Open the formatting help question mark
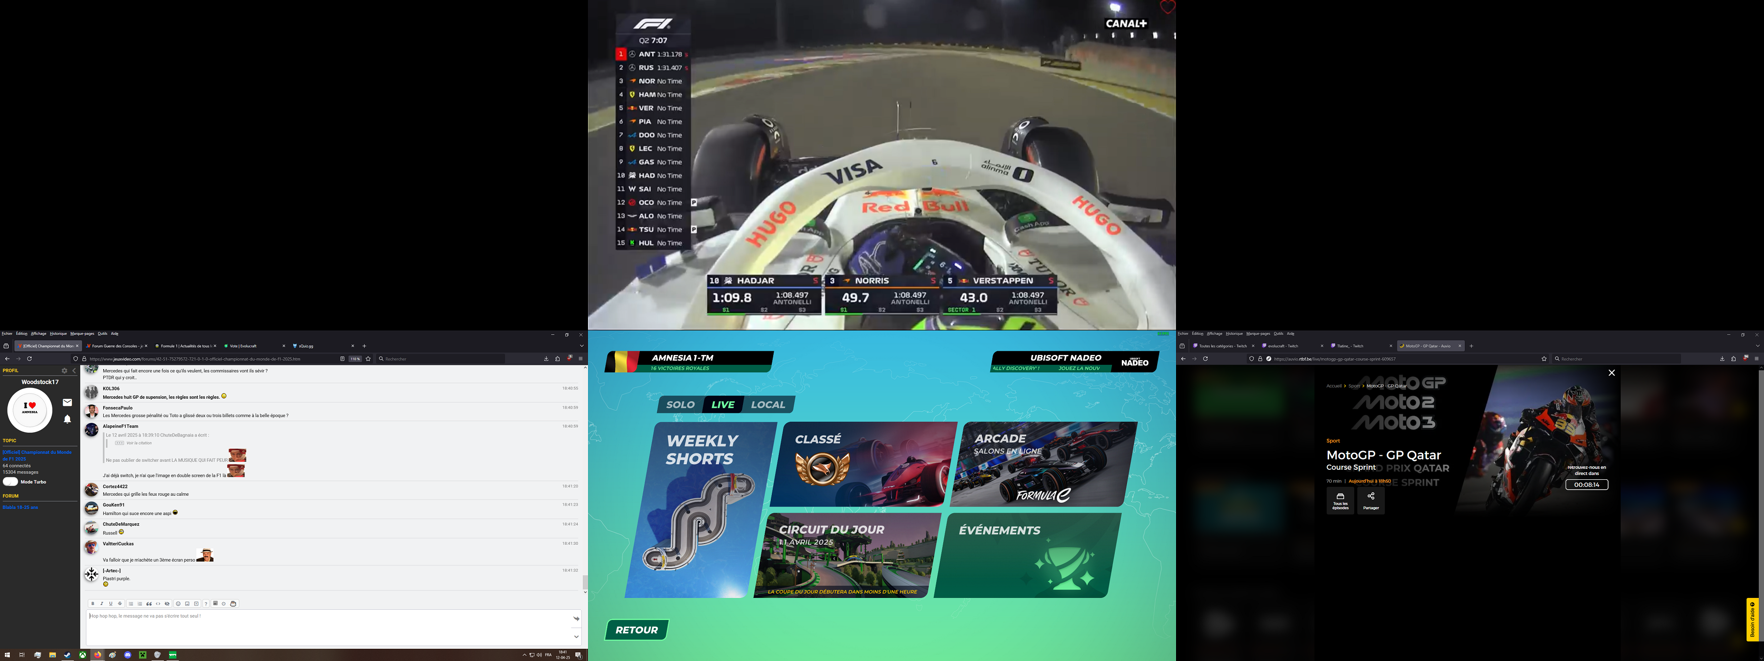This screenshot has width=1764, height=661. tap(206, 604)
